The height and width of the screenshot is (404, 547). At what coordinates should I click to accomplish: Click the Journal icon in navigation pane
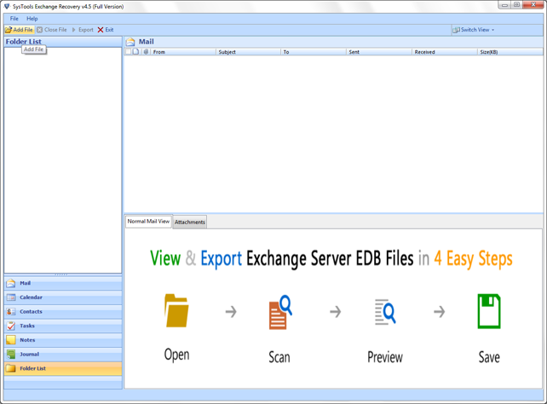[11, 354]
